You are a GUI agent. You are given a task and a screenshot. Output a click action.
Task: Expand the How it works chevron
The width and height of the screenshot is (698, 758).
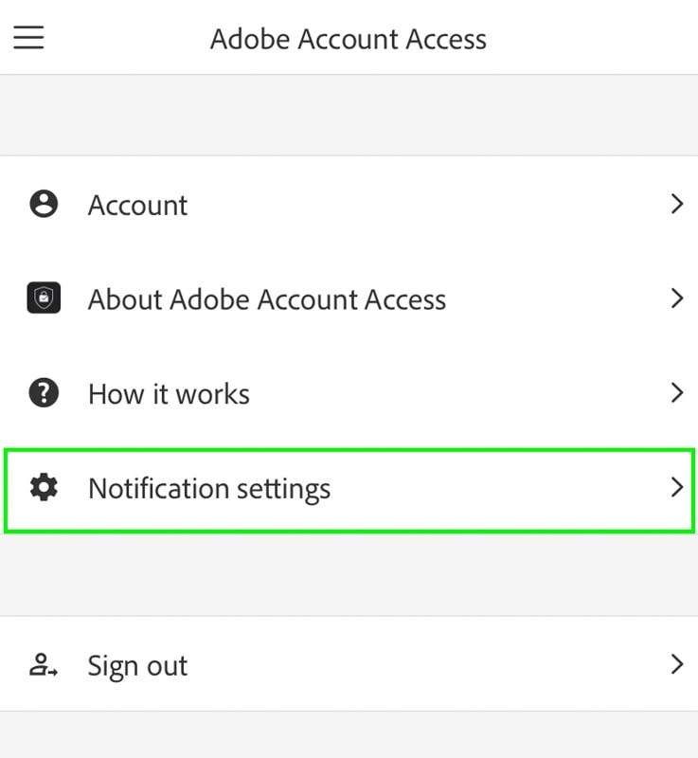[x=677, y=392]
